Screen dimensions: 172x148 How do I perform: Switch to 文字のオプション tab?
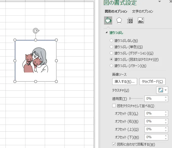pyautogui.click(x=143, y=11)
